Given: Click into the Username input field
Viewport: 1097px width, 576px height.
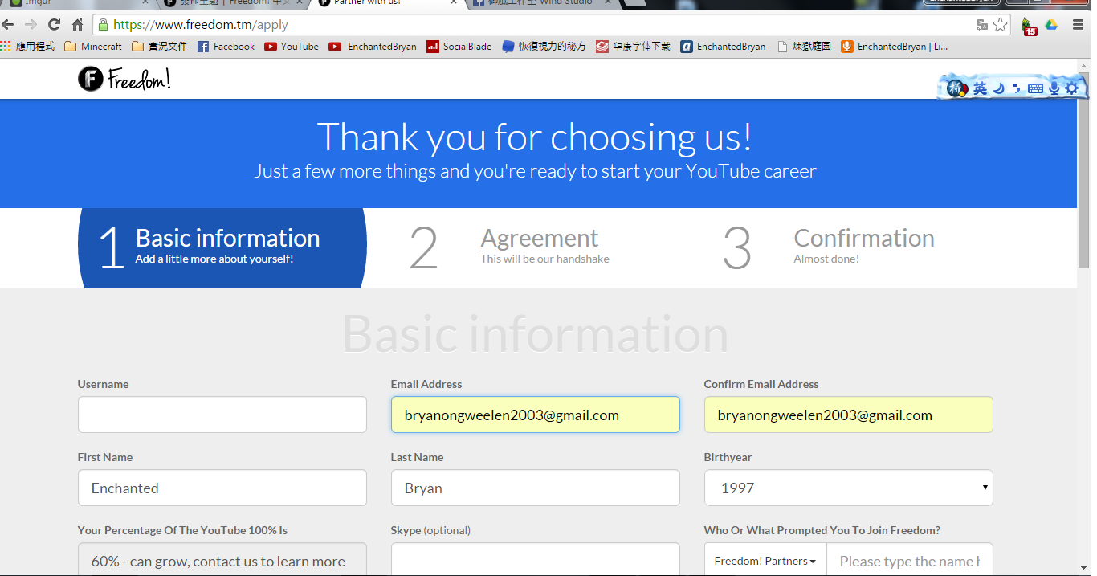Looking at the screenshot, I should [x=222, y=415].
